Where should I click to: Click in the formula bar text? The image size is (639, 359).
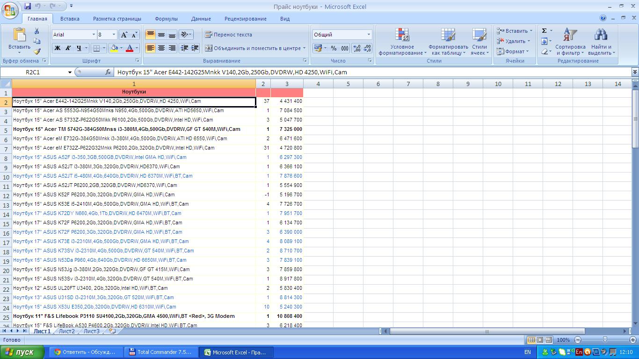pos(372,72)
